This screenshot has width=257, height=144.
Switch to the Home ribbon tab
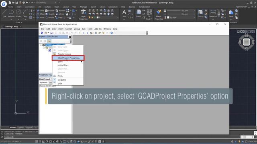[x=10, y=7]
